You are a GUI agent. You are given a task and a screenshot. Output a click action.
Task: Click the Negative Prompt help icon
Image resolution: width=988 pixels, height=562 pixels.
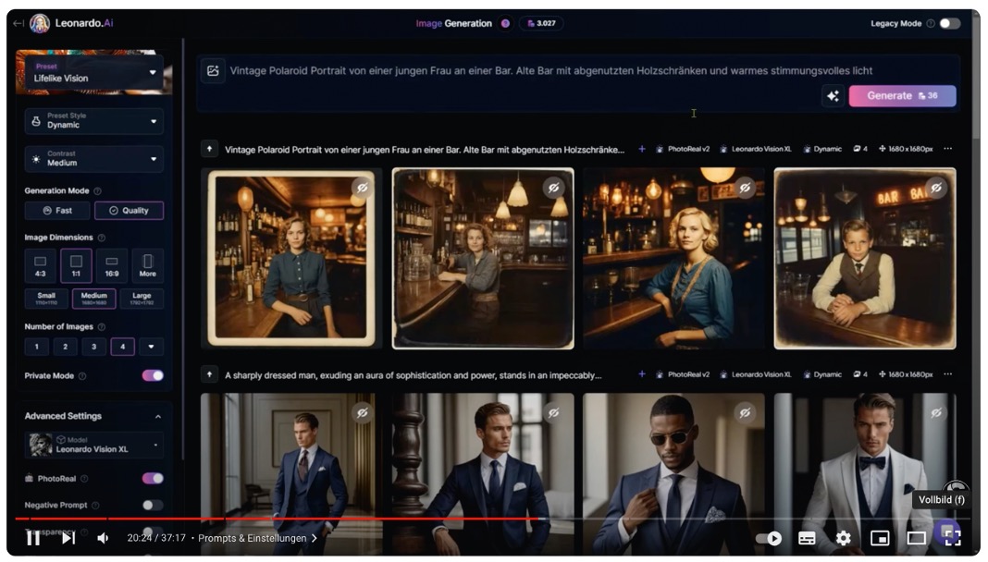95,505
